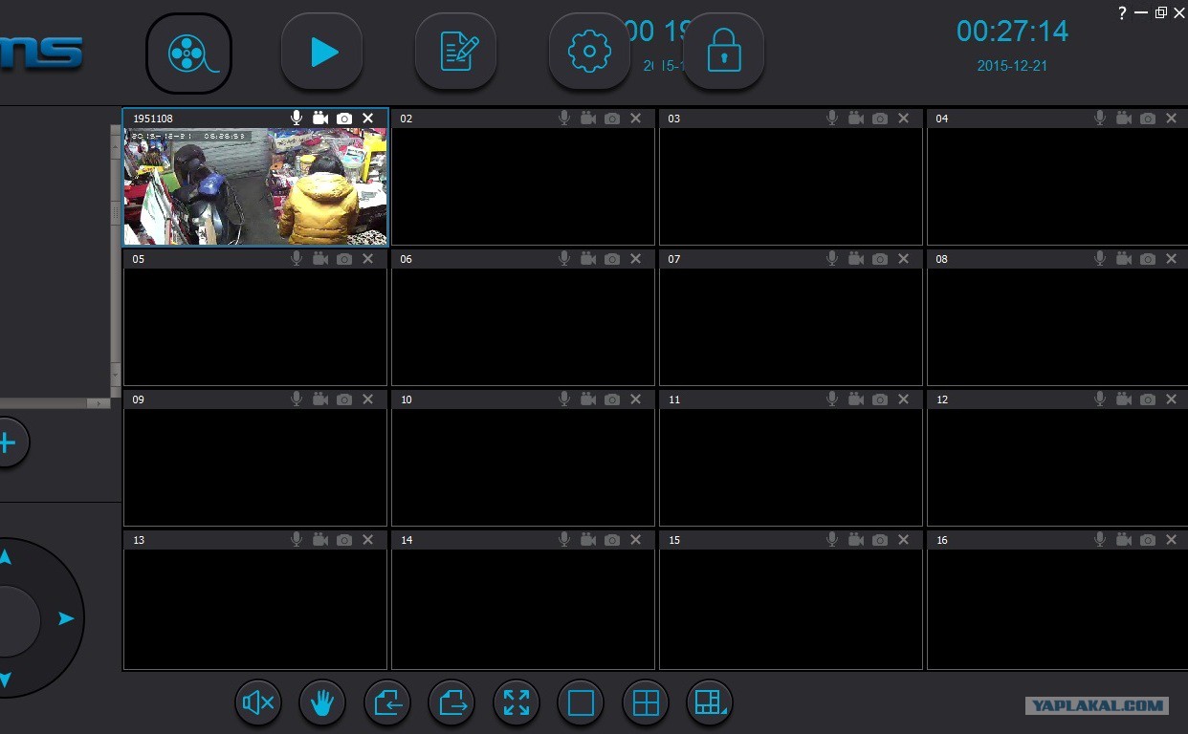The height and width of the screenshot is (734, 1188).
Task: Lock the application with padlock button
Action: pyautogui.click(x=723, y=52)
